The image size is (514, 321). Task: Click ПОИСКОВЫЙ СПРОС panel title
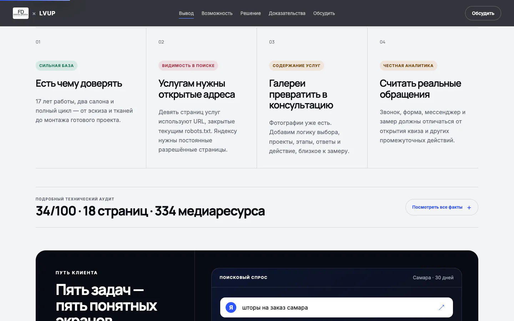(x=243, y=277)
